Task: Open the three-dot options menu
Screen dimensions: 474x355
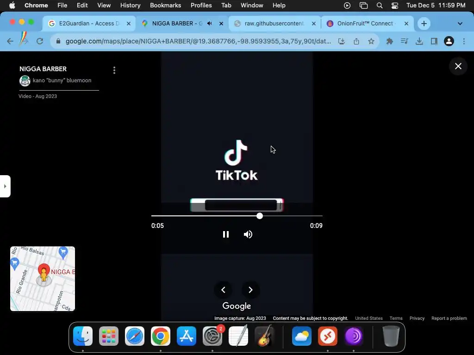Action: click(x=114, y=70)
